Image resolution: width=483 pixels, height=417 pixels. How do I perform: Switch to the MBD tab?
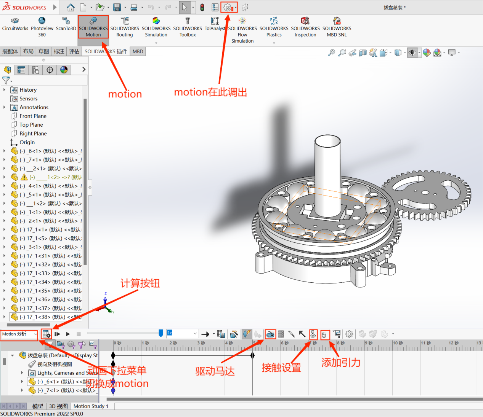point(138,51)
